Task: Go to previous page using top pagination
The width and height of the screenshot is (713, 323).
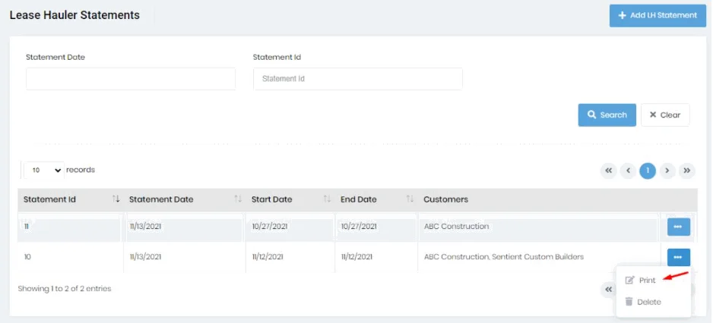Action: [x=628, y=171]
